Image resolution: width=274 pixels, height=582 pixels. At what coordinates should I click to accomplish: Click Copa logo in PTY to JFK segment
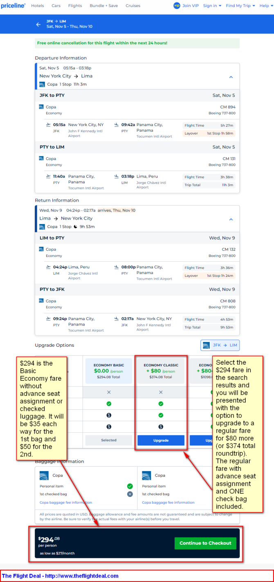coord(41,301)
